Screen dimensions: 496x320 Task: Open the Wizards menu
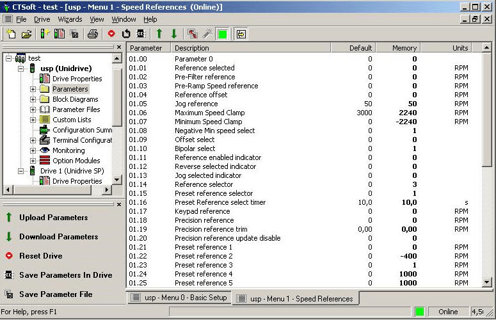(70, 19)
